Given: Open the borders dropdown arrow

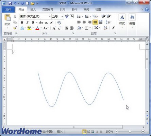Looking at the screenshot, I should pos(90,28).
